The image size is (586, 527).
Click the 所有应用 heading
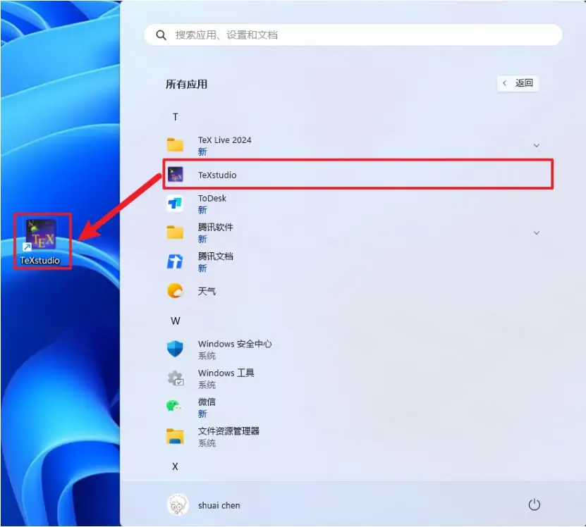[x=186, y=84]
